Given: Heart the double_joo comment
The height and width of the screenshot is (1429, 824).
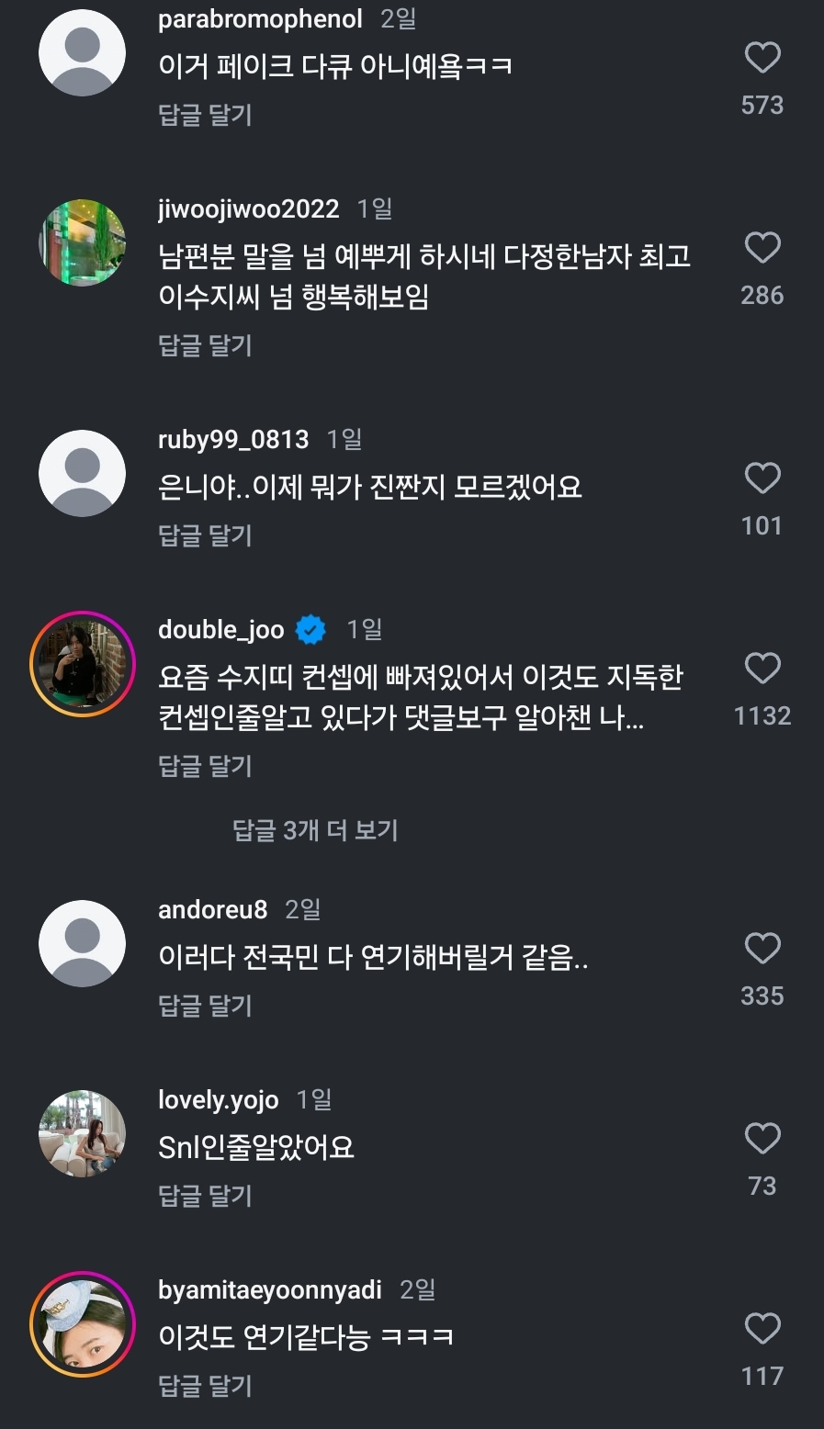Looking at the screenshot, I should [x=762, y=669].
